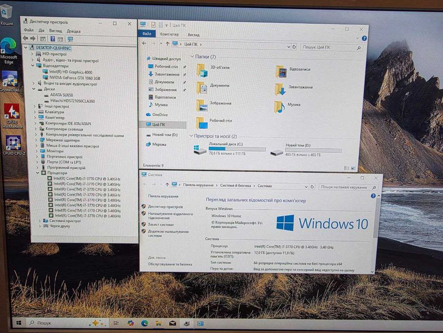This screenshot has width=443, height=333.
Task: Open Вигляд menu in Device Manager
Action: pyautogui.click(x=56, y=30)
